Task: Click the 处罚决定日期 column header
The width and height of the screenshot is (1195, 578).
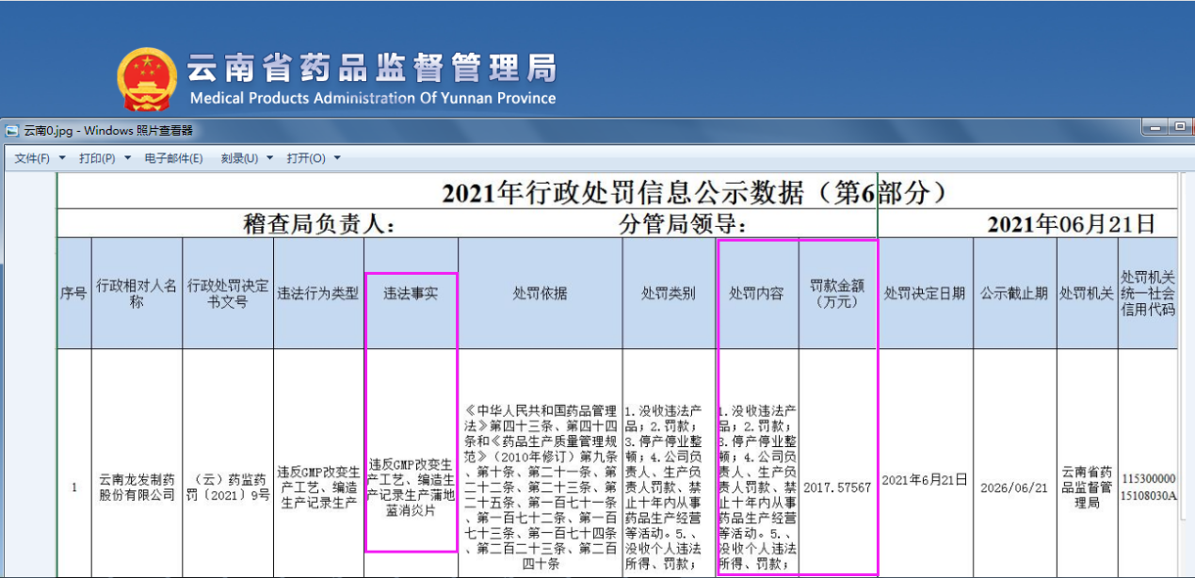Action: [925, 294]
